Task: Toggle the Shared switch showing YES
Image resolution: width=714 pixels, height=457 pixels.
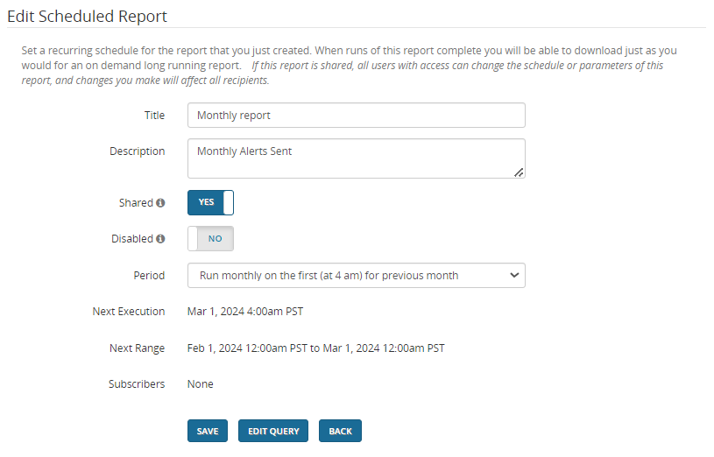Action: (x=210, y=202)
